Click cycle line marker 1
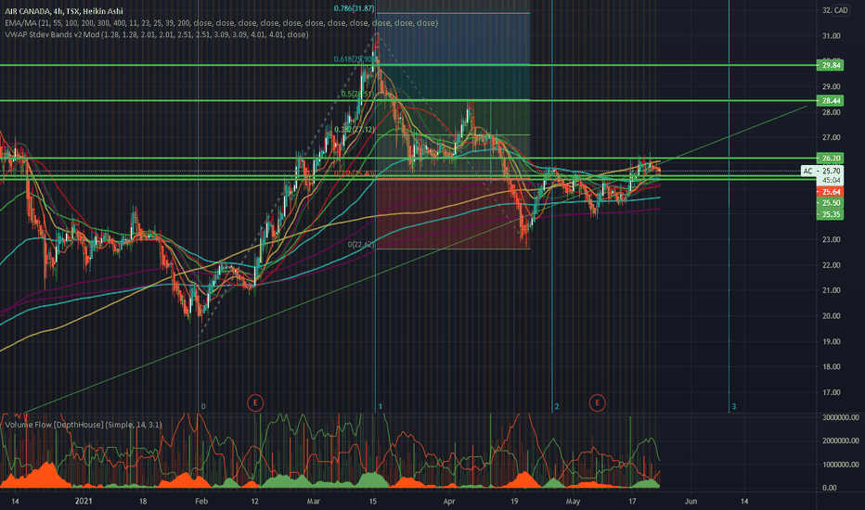 coord(381,406)
